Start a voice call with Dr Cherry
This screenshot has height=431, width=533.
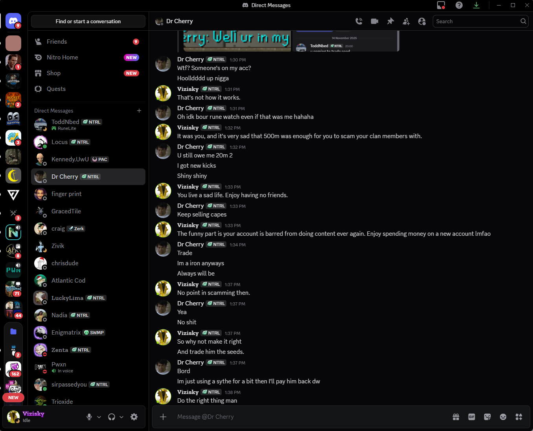359,21
